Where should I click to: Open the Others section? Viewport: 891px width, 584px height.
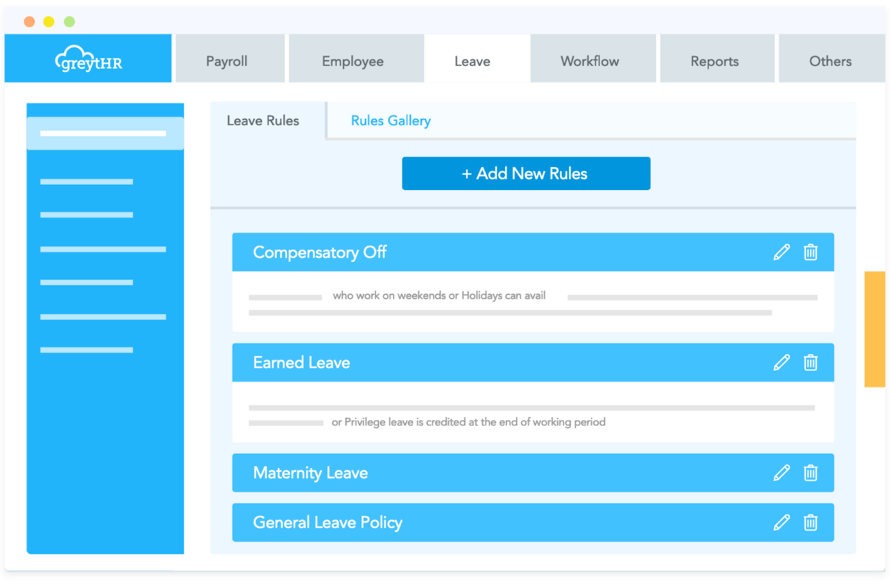(830, 61)
